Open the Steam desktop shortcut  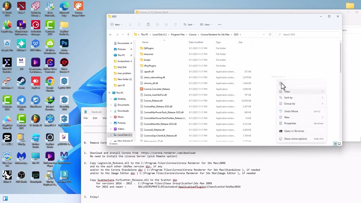[x=21, y=83]
